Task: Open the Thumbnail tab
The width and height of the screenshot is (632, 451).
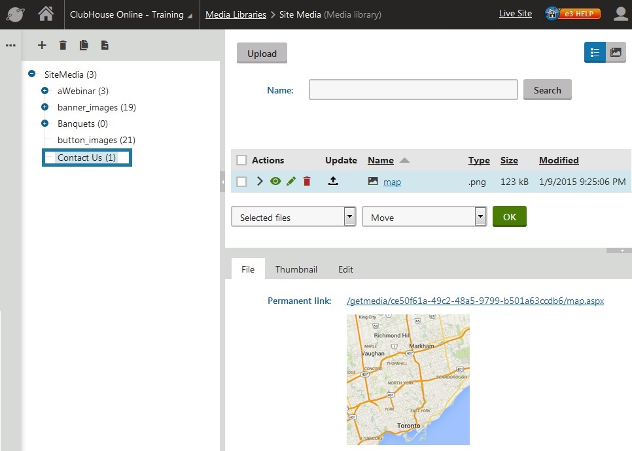Action: tap(296, 269)
